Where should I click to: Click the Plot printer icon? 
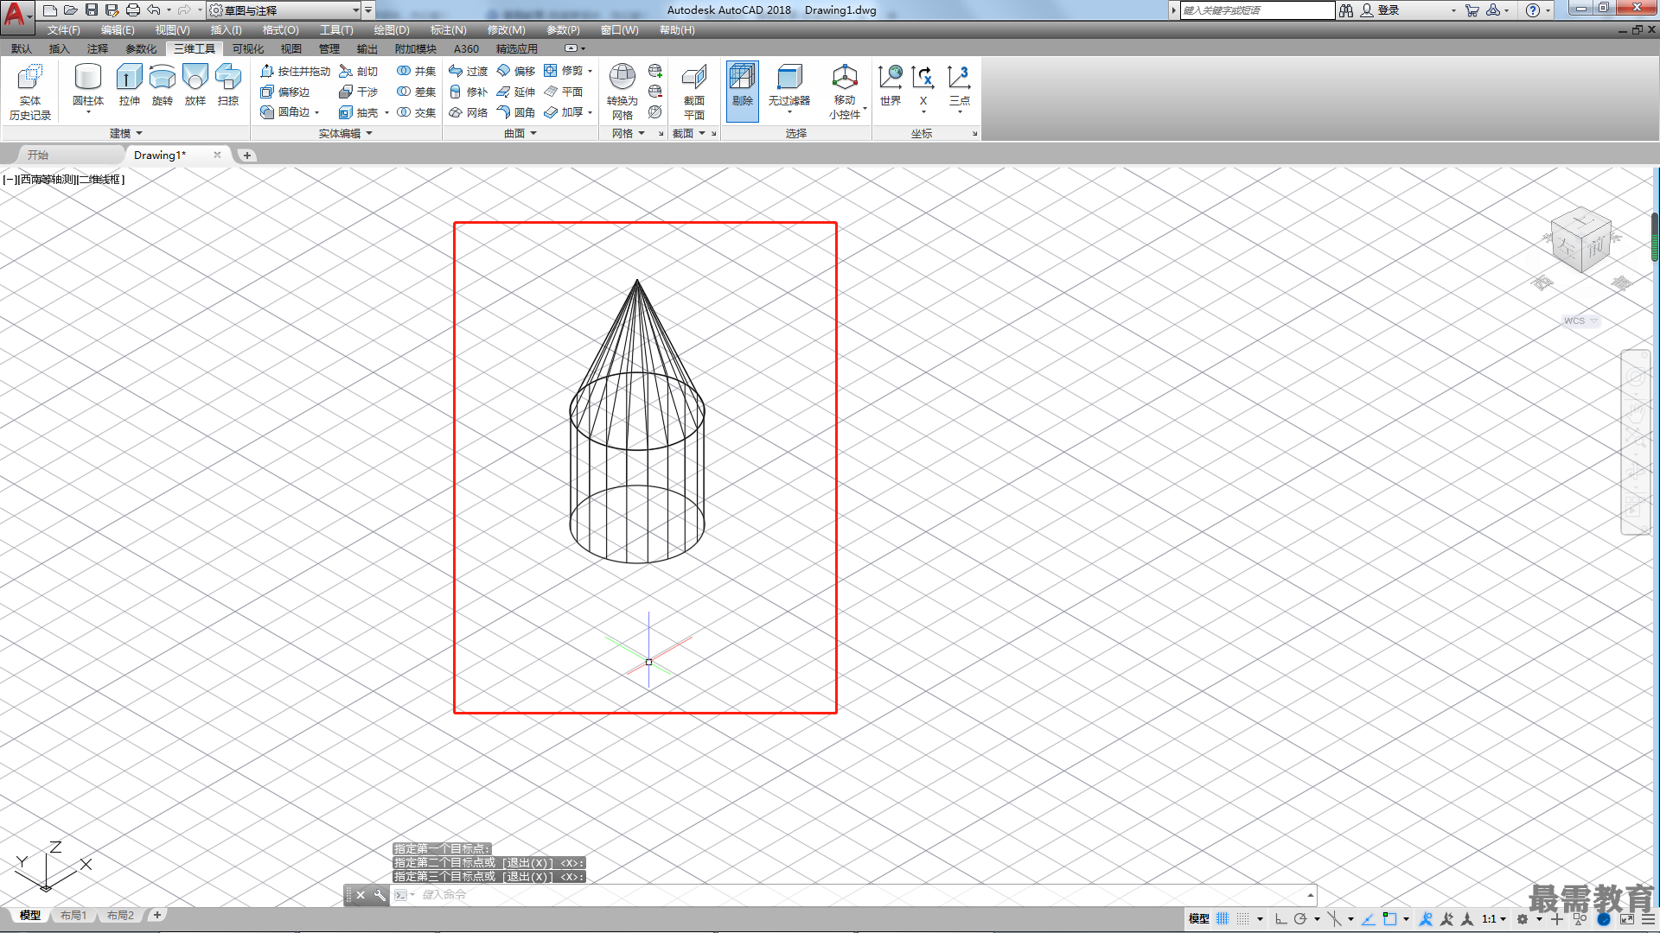[133, 10]
